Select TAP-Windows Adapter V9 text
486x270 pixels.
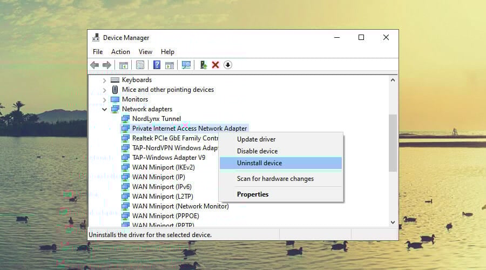coord(168,158)
